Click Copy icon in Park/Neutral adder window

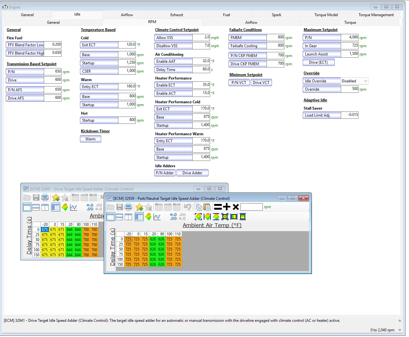pos(198,207)
